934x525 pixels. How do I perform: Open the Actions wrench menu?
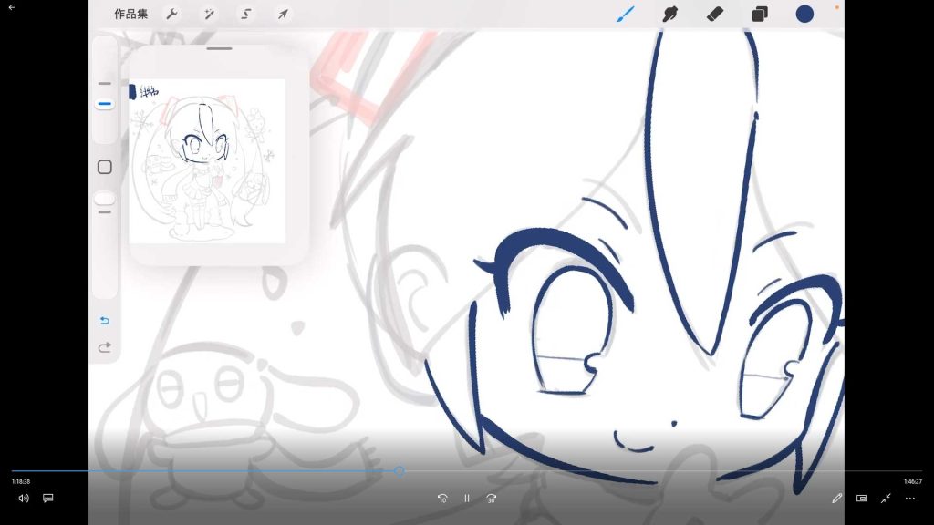171,14
